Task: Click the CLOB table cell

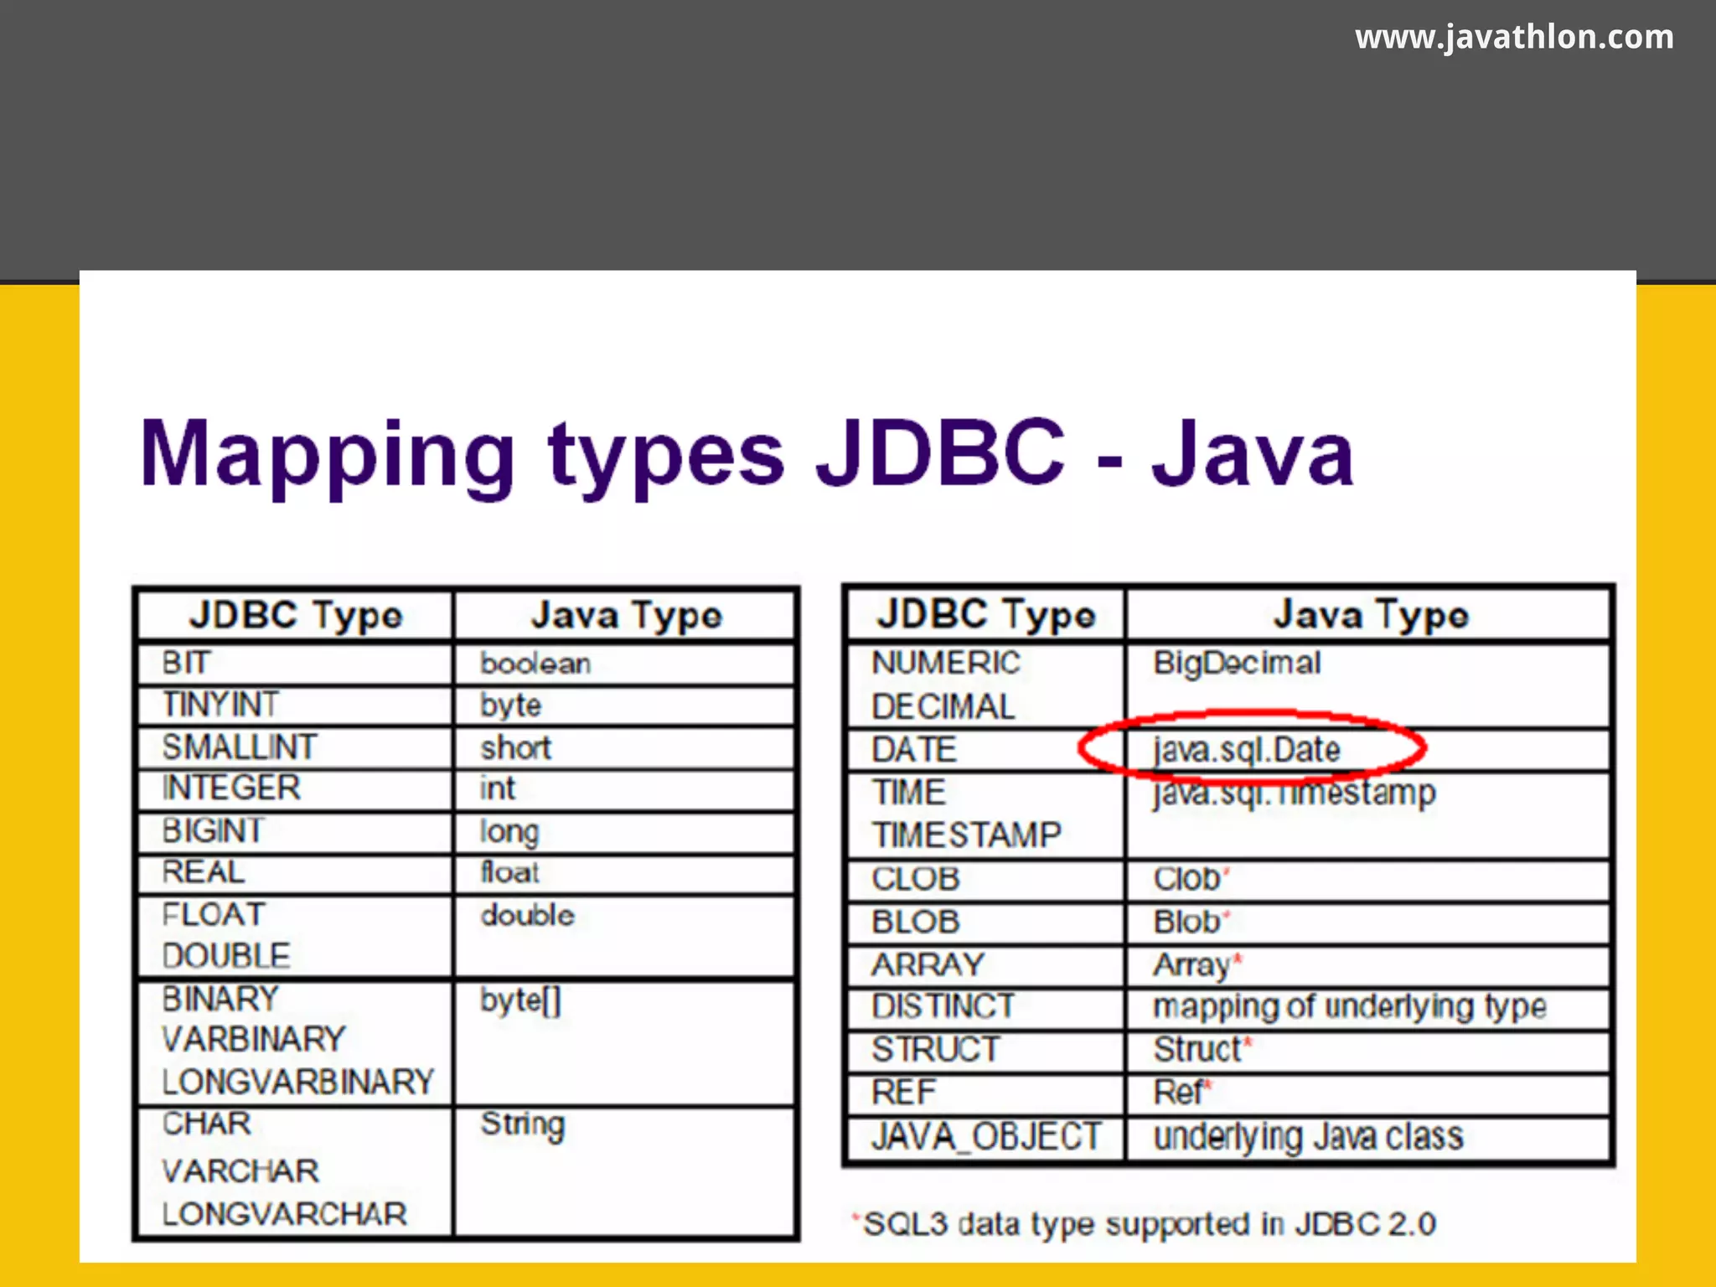Action: [x=915, y=879]
